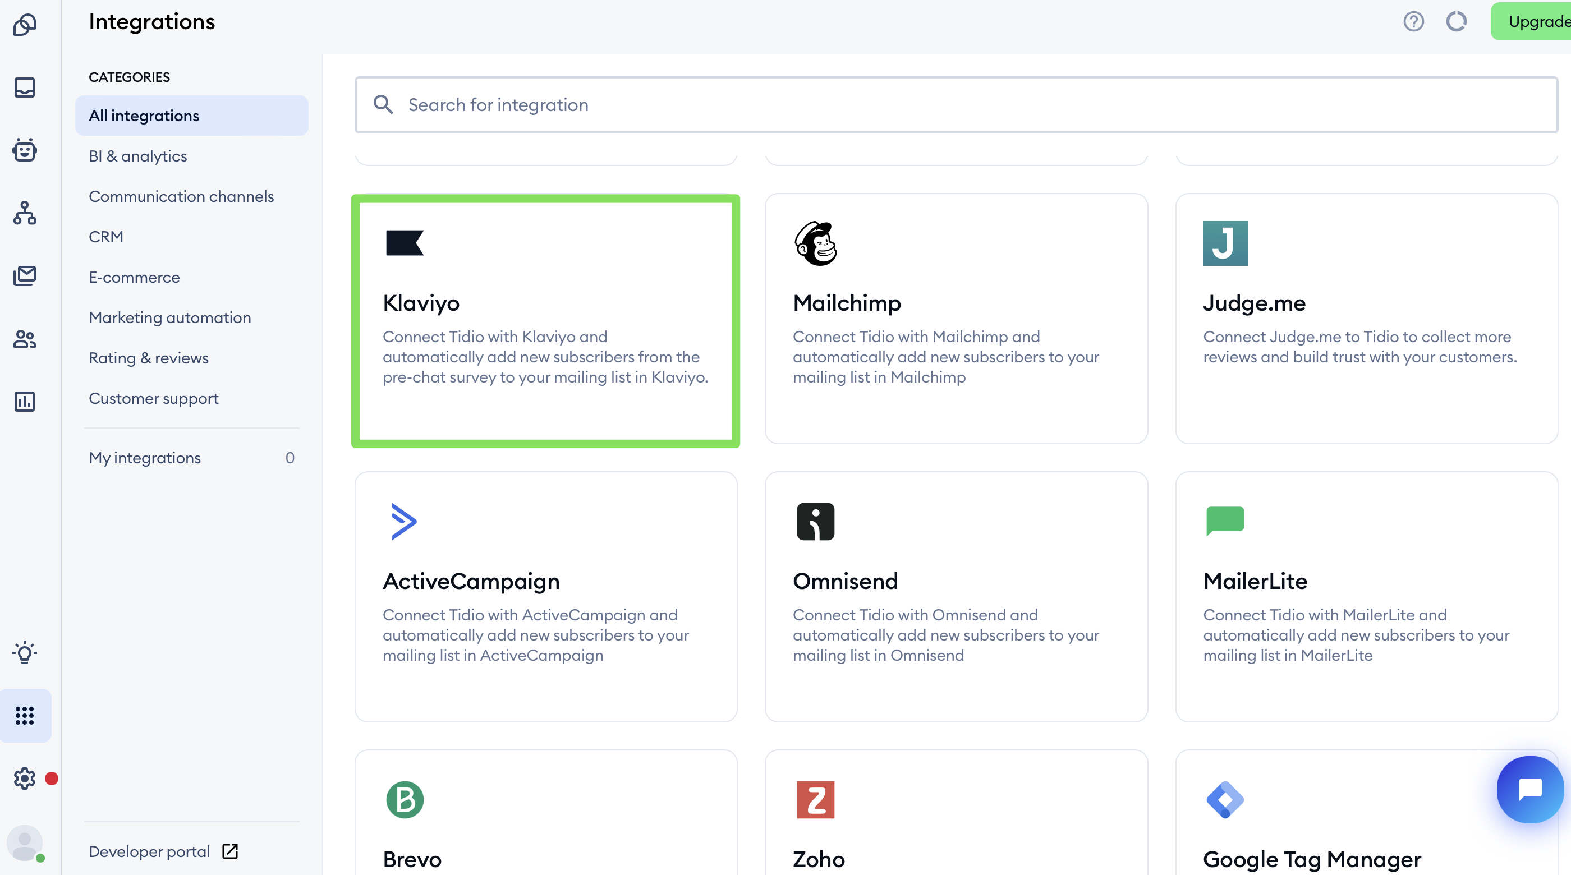This screenshot has height=875, width=1571.
Task: Open the Developer portal link
Action: (x=149, y=851)
